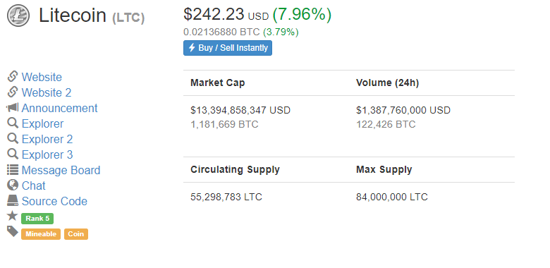Click the drive icon beside Source Code

[13, 201]
